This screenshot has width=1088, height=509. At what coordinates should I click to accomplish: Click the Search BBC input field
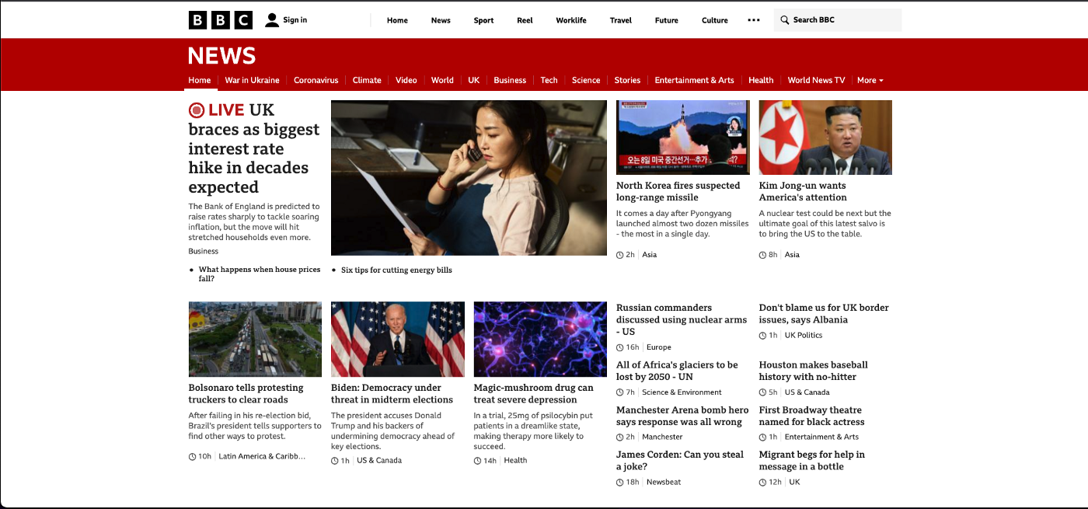tap(838, 20)
